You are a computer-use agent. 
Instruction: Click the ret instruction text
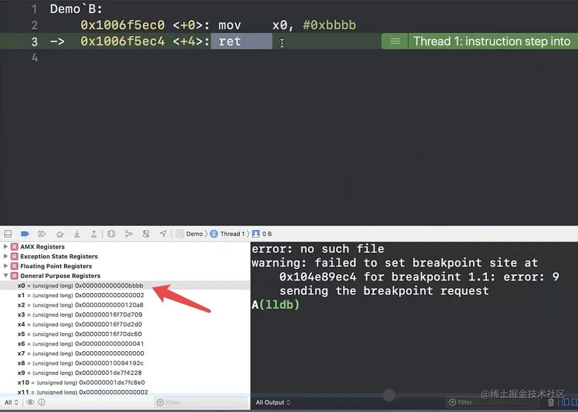click(230, 41)
